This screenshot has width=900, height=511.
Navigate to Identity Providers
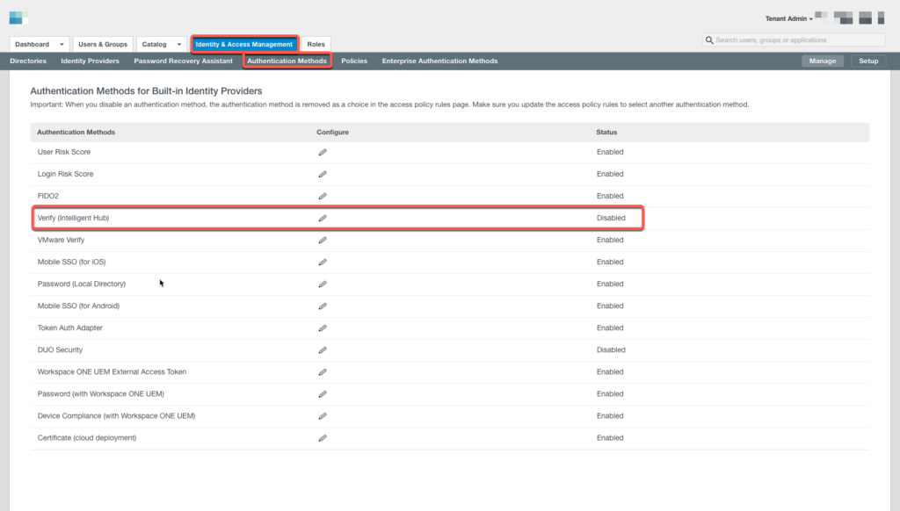pyautogui.click(x=91, y=61)
